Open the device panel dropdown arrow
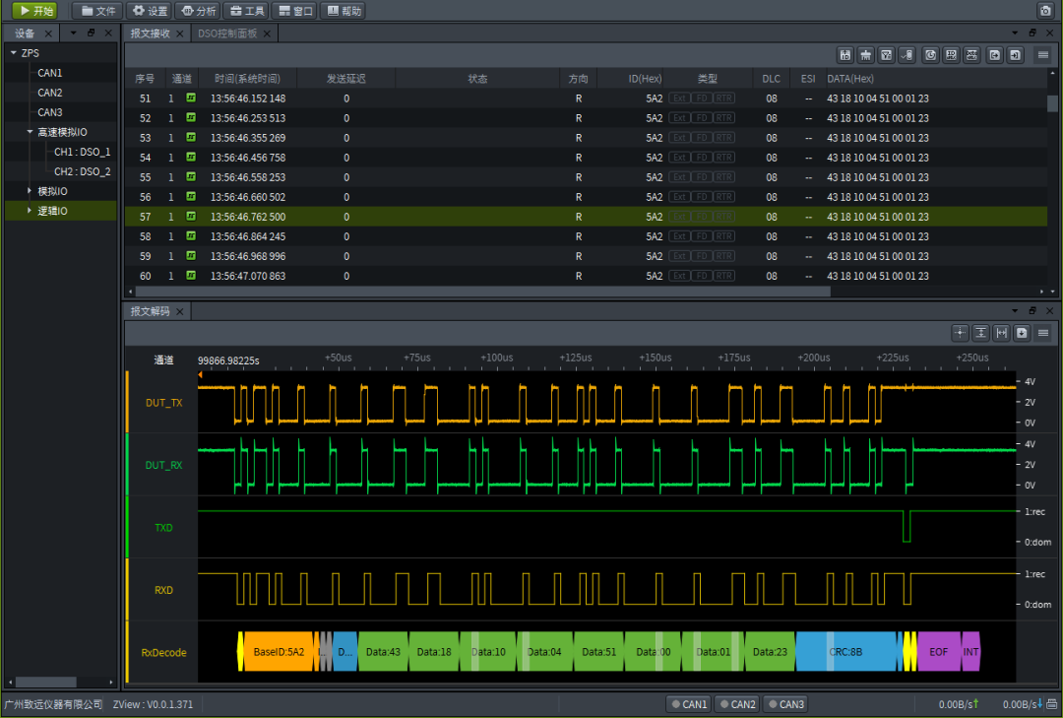 click(73, 33)
